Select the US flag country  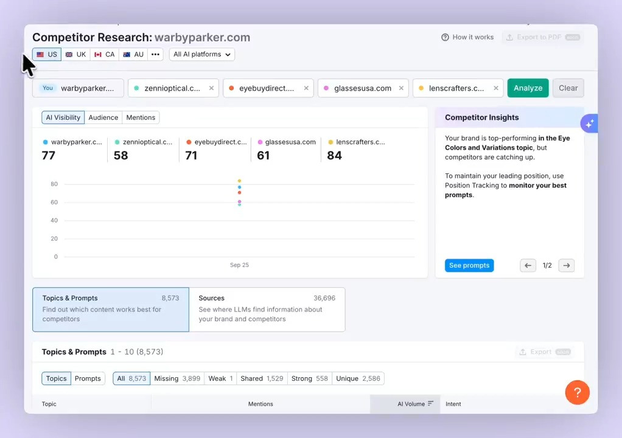tap(47, 54)
